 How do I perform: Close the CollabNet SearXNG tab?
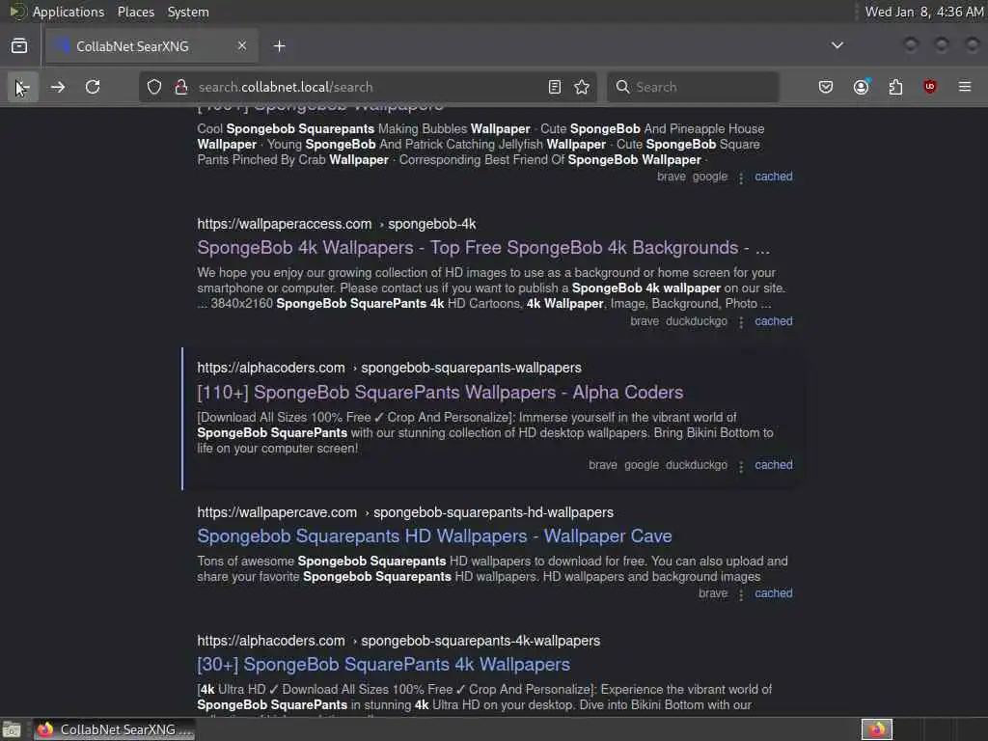pos(242,46)
